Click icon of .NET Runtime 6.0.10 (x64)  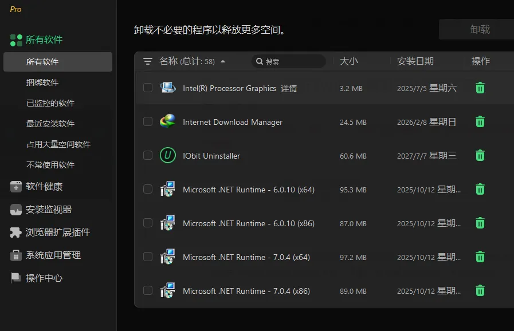(167, 189)
